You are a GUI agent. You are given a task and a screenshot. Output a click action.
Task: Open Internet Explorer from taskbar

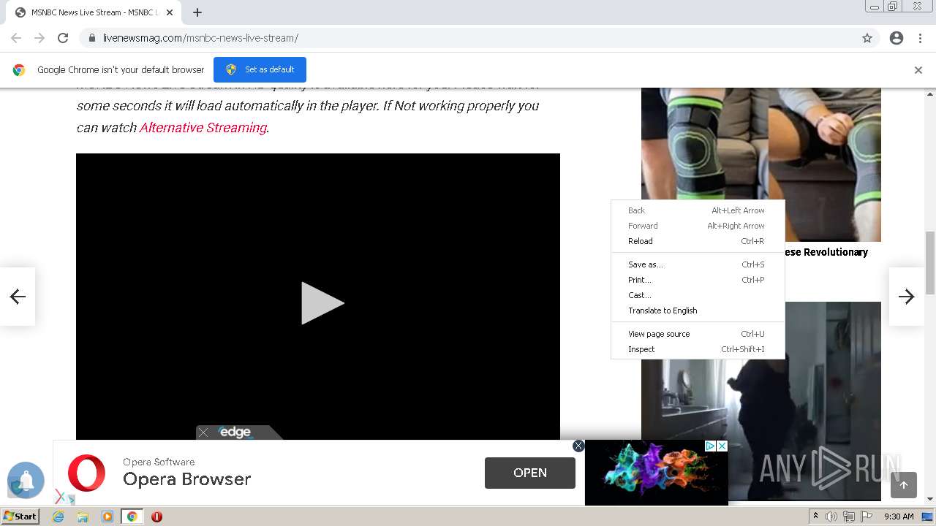(58, 517)
